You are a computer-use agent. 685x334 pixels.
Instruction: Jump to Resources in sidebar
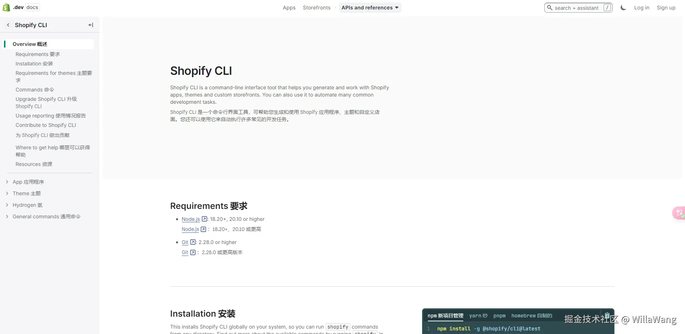(x=34, y=164)
